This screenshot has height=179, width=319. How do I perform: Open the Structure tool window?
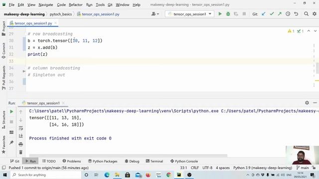[x=3, y=119]
